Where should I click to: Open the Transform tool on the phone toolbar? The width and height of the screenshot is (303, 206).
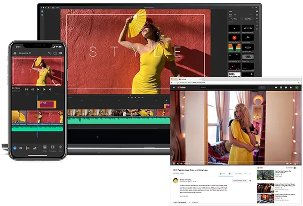click(x=53, y=148)
